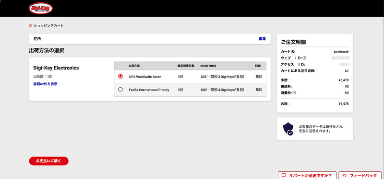The height and width of the screenshot is (179, 384).
Task: Click the help icon next to ウェブ ID
Action: pyautogui.click(x=304, y=58)
